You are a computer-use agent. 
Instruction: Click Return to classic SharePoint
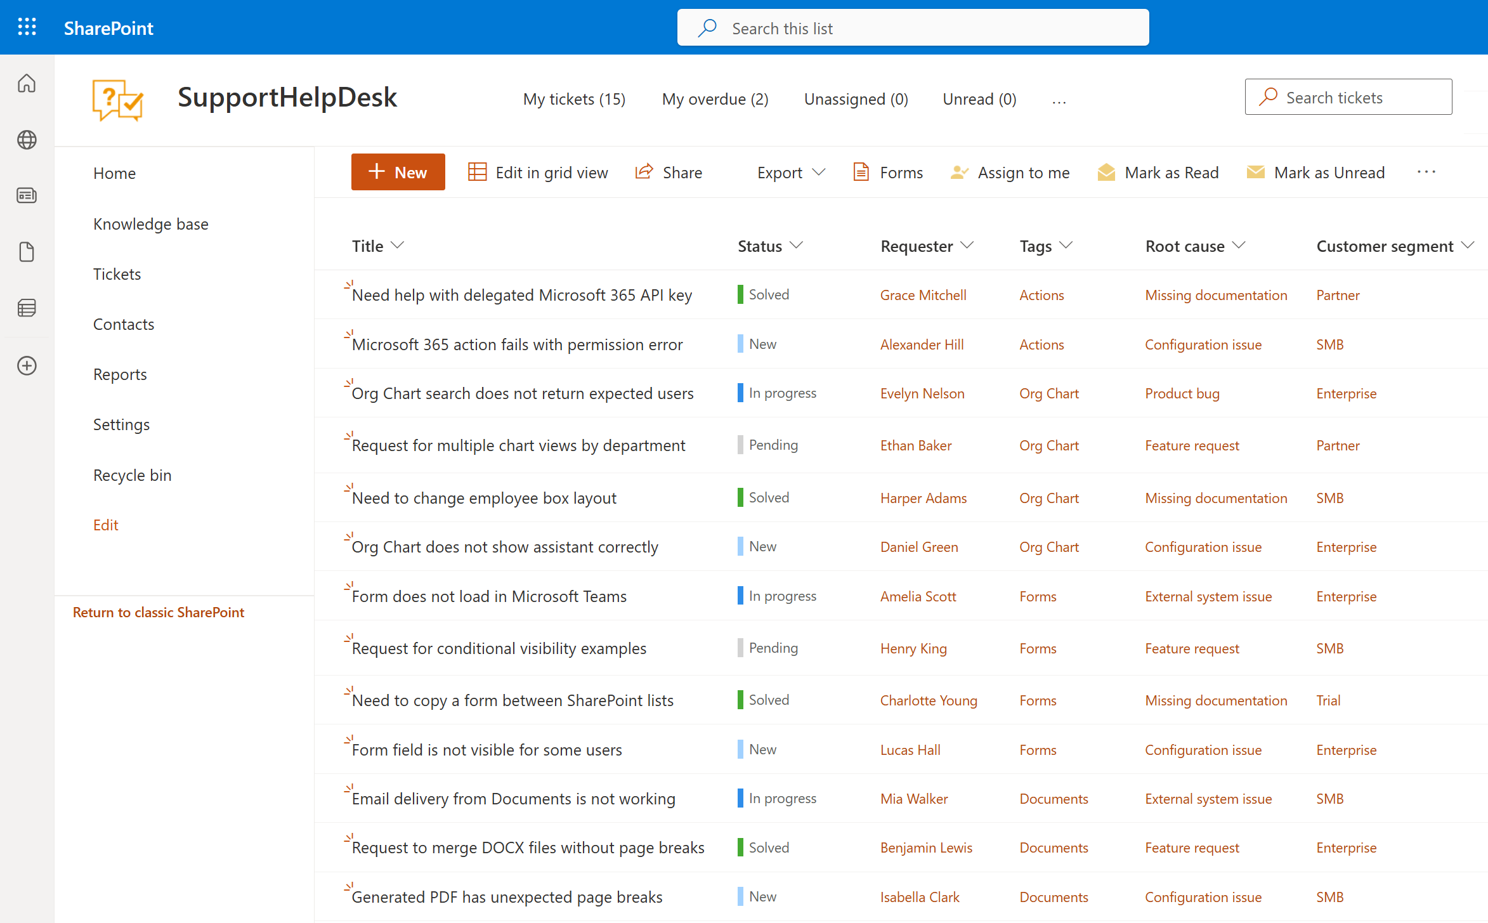pos(158,612)
